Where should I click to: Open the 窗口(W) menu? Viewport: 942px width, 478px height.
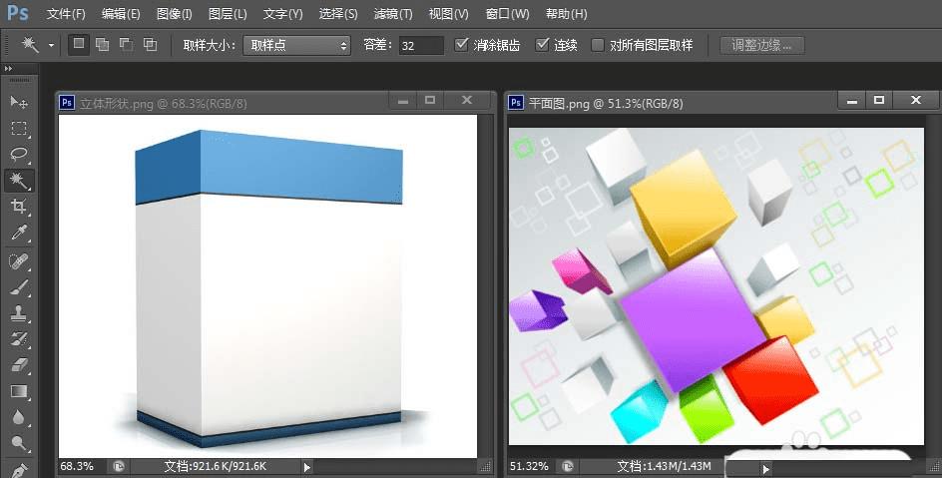pyautogui.click(x=508, y=13)
